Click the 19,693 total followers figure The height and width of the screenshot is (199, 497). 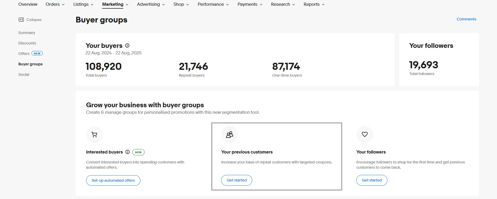pyautogui.click(x=424, y=65)
